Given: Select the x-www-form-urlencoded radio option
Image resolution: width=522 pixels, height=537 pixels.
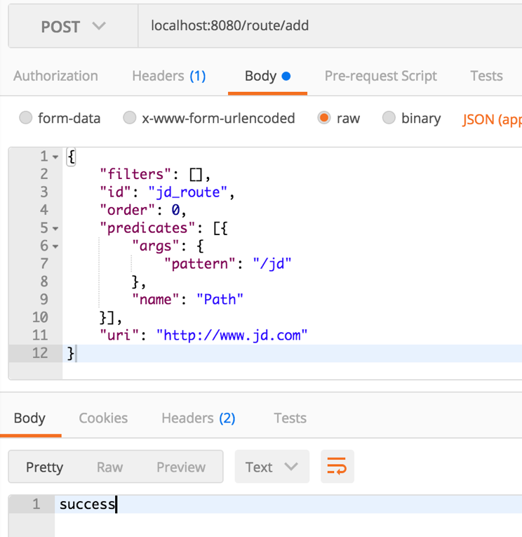Looking at the screenshot, I should [x=130, y=118].
